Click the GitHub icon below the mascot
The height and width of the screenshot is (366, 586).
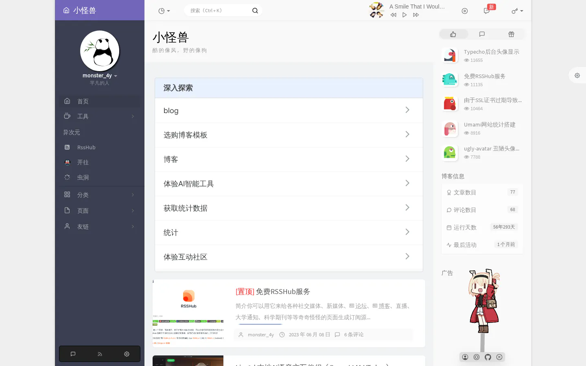(x=488, y=357)
